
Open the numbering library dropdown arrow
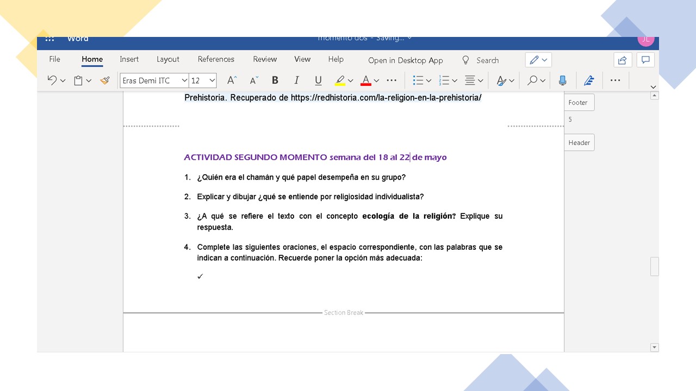[455, 81]
